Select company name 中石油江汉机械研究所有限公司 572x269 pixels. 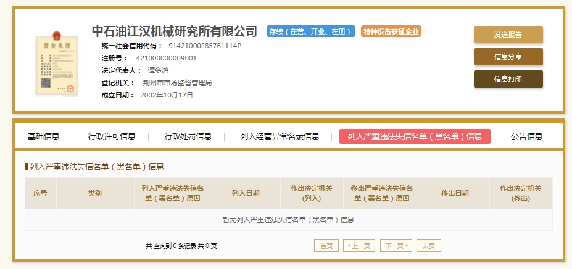(x=175, y=31)
